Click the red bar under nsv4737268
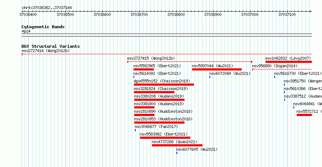 [177, 145]
